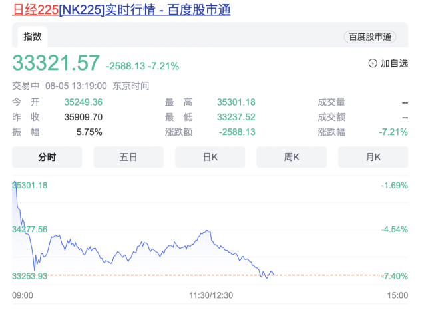Switch to the 五日 chart tab
The width and height of the screenshot is (426, 310).
(128, 157)
